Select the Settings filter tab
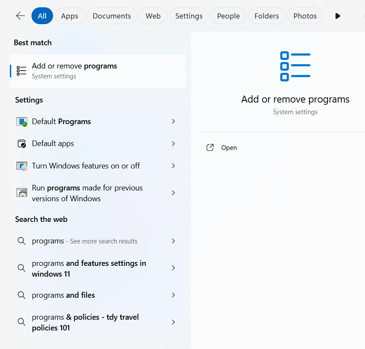365x349 pixels. 189,16
